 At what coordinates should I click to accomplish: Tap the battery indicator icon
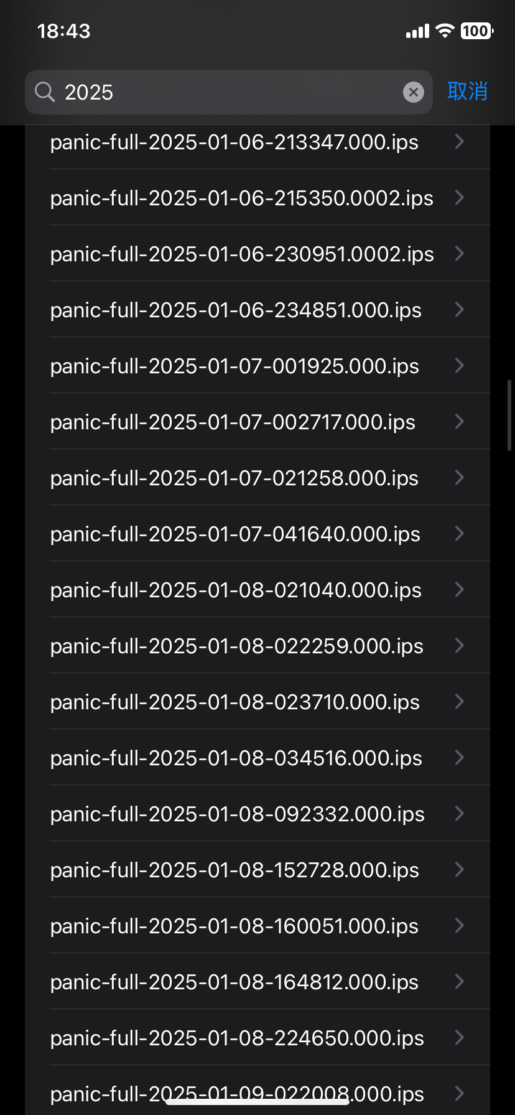(x=477, y=30)
